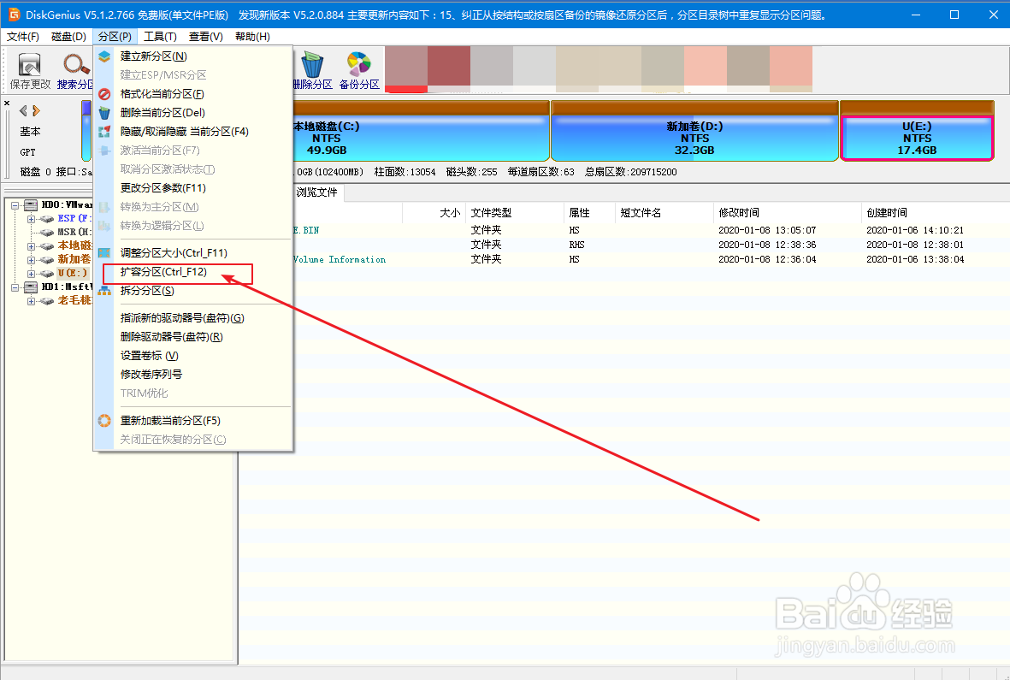Click the back navigation arrow beside disk map
The height and width of the screenshot is (680, 1010).
tap(23, 110)
